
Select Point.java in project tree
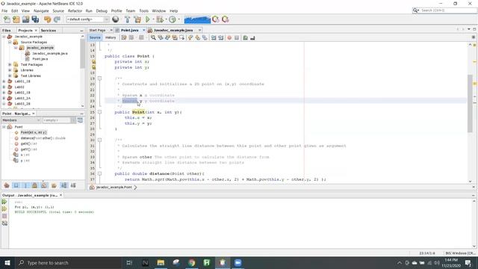(x=40, y=59)
